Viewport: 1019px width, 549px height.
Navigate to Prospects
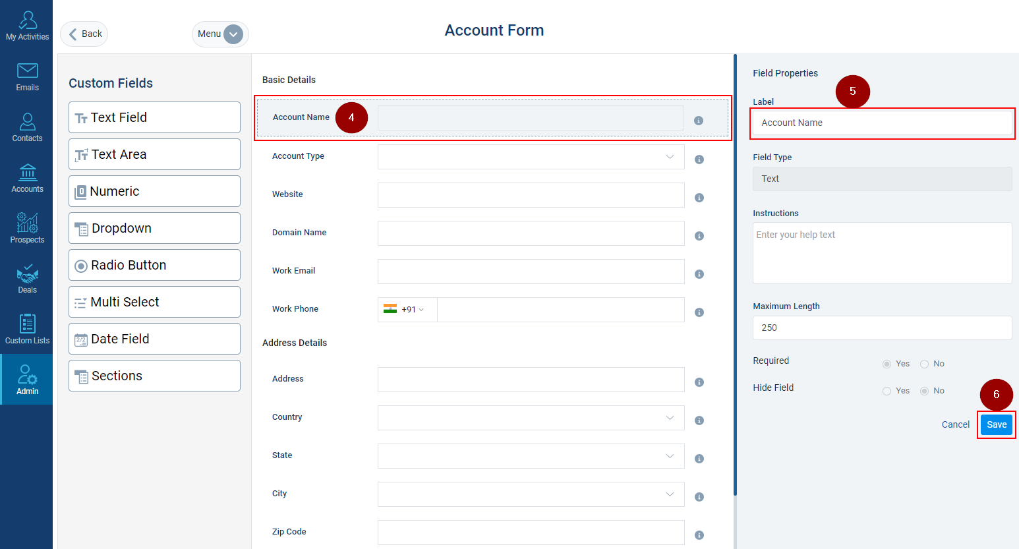coord(27,229)
